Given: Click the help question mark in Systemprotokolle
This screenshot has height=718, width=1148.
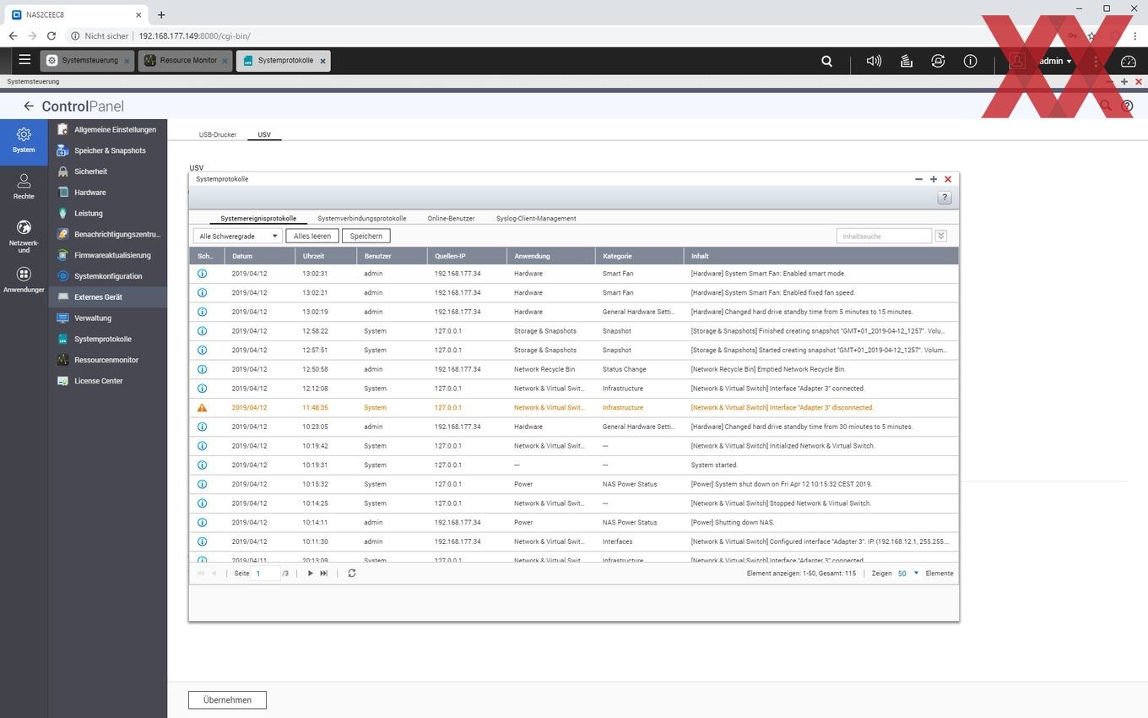Looking at the screenshot, I should pyautogui.click(x=945, y=198).
